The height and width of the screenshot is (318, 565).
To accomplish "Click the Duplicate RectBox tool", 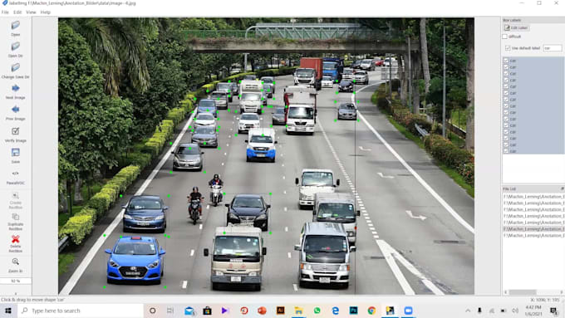I will (16, 222).
